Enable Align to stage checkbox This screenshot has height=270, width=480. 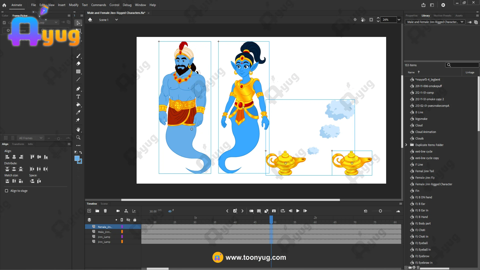click(6, 191)
